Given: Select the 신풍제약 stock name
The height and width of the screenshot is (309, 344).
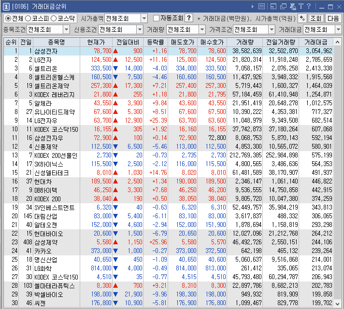Looking at the screenshot, I should (x=46, y=147).
